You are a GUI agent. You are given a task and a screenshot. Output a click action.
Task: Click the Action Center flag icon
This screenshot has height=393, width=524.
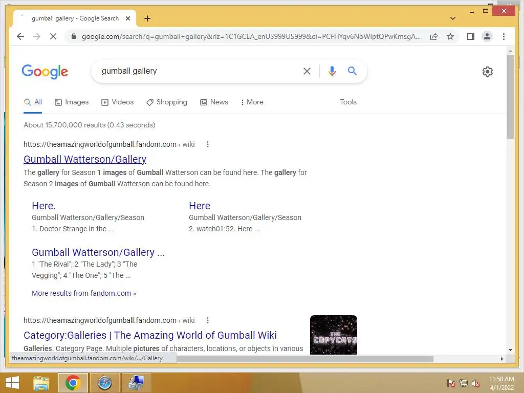tap(451, 383)
